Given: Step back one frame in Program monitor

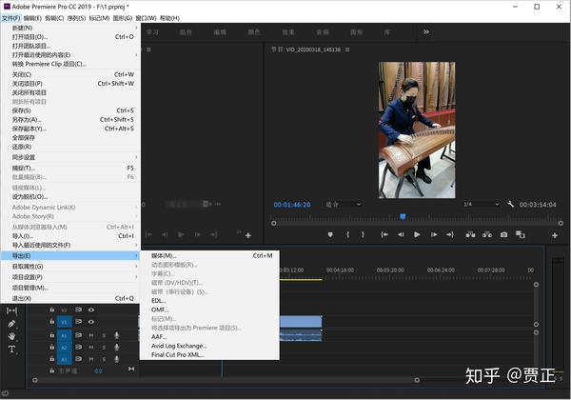Looking at the screenshot, I should [x=401, y=234].
